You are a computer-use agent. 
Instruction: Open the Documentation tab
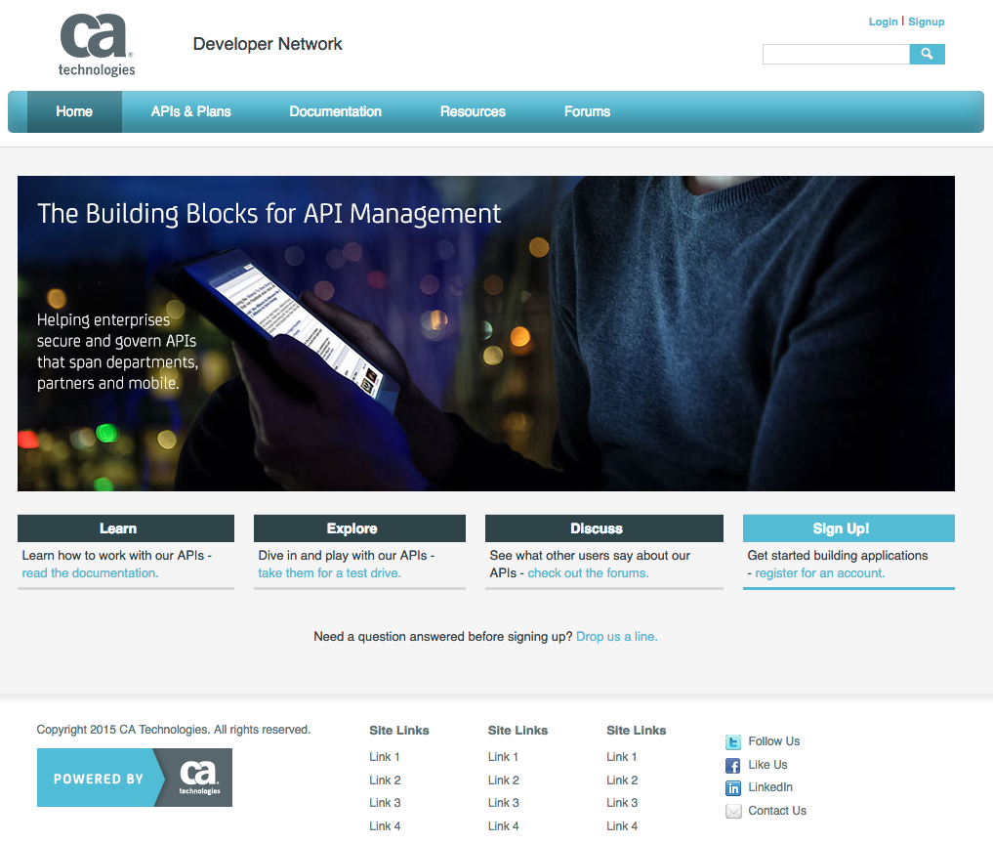click(x=335, y=111)
